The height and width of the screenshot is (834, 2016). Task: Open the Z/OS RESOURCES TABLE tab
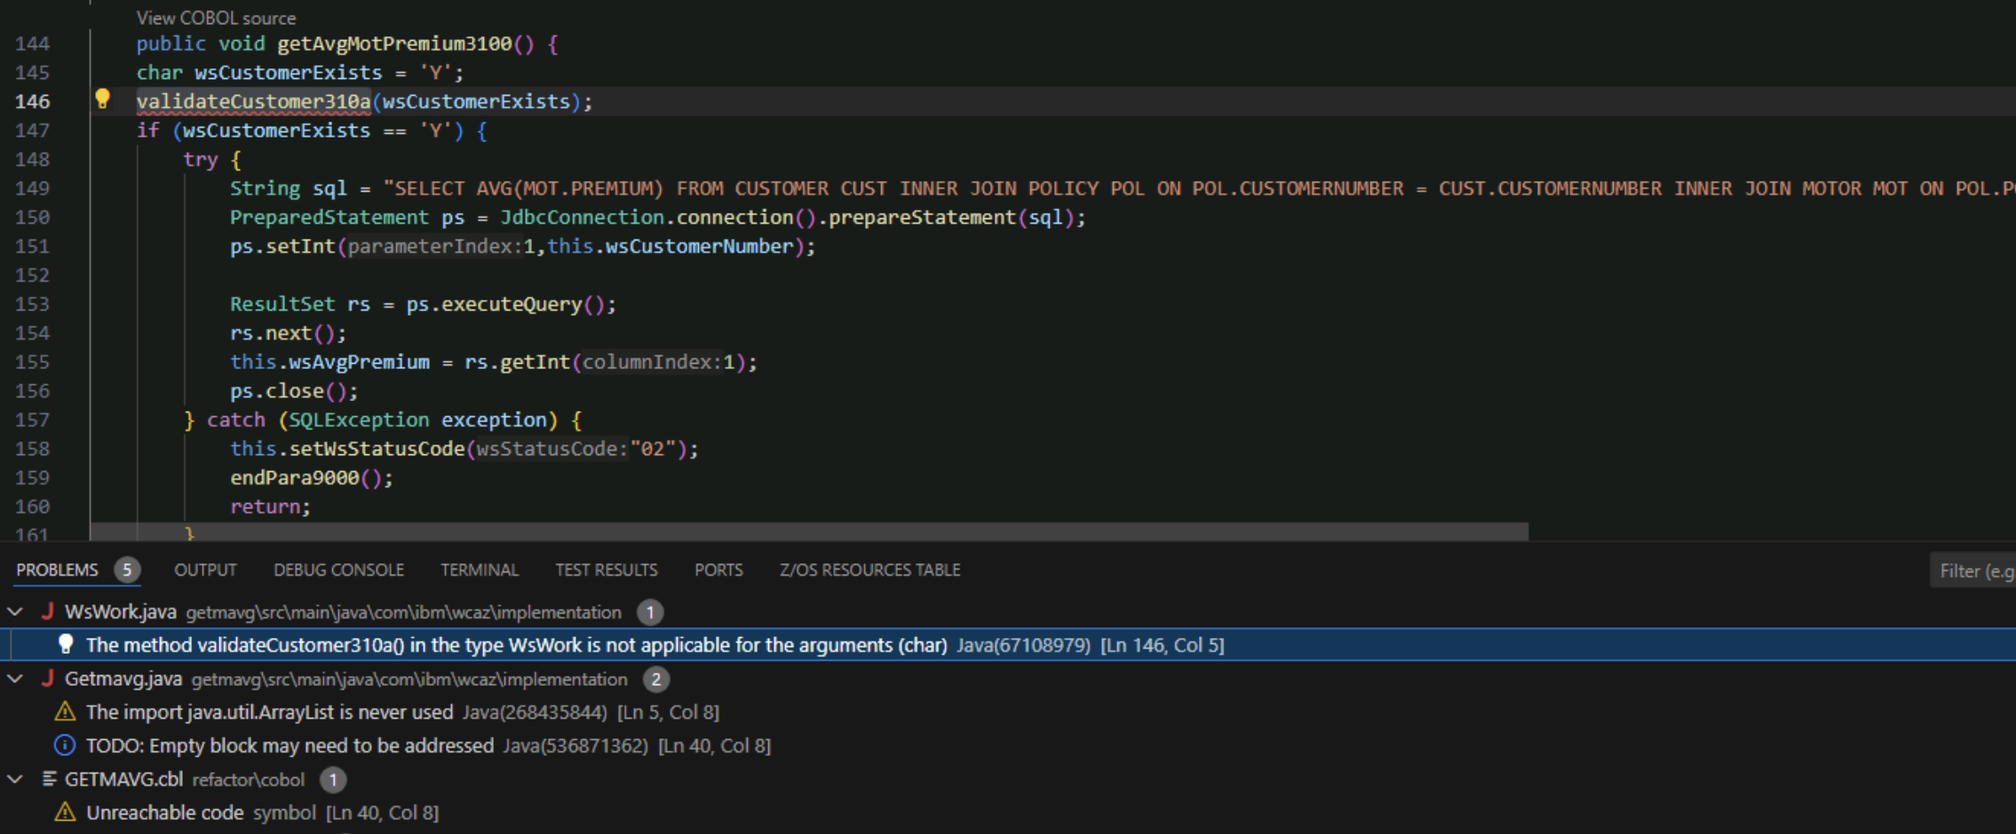869,570
